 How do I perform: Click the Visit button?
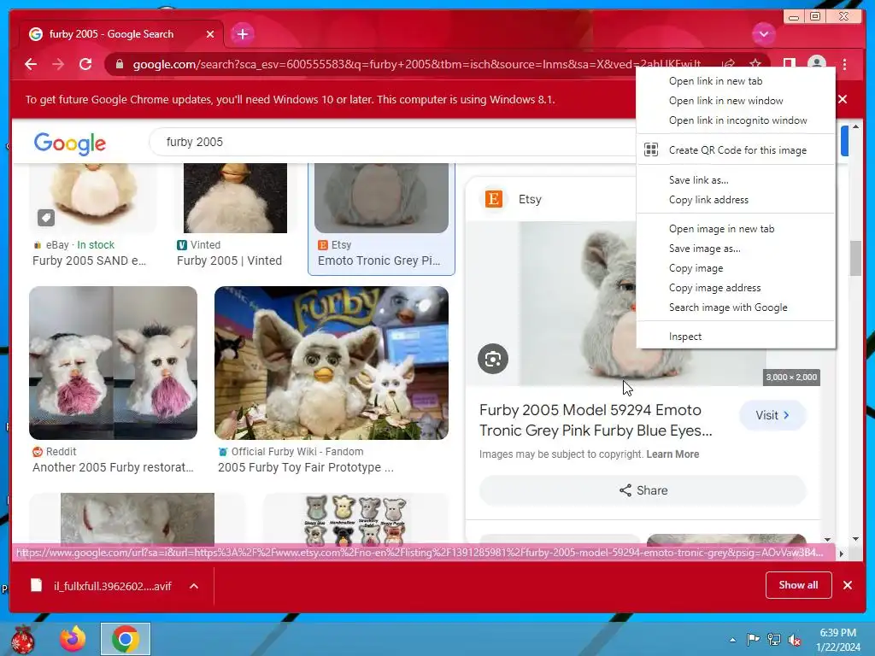click(772, 415)
